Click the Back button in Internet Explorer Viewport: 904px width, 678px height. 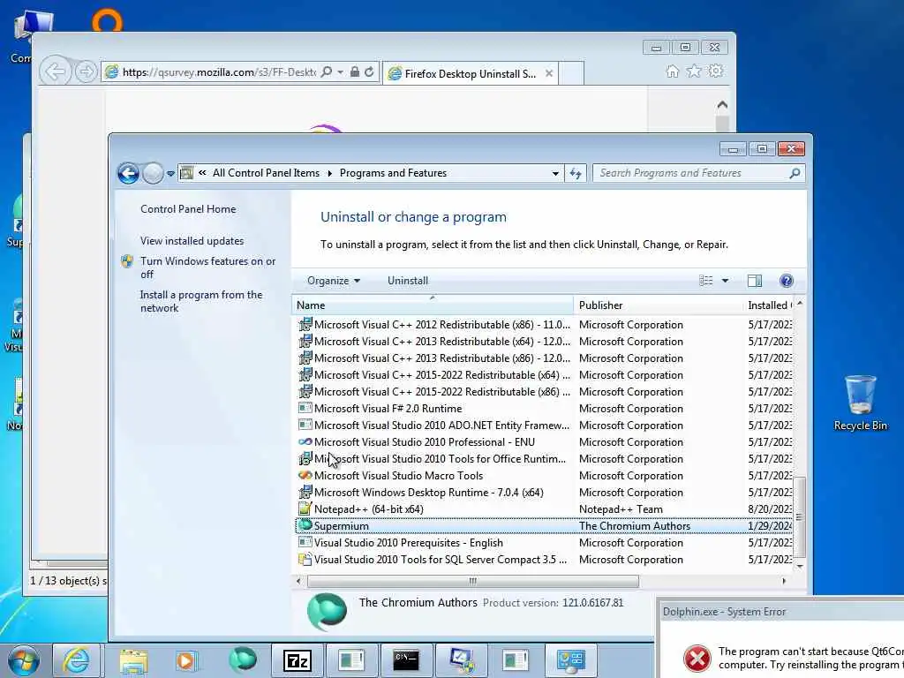pos(56,72)
